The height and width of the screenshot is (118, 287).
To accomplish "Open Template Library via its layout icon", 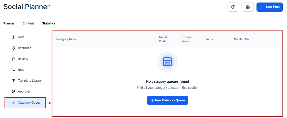I will tap(14, 81).
